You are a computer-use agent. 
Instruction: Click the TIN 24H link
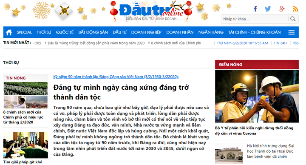coord(280,43)
